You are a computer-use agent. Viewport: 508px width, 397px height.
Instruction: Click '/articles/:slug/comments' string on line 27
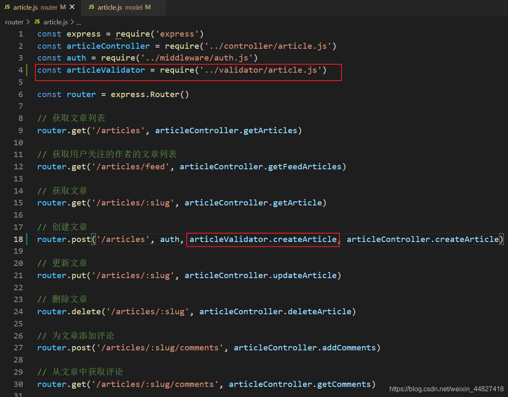[160, 348]
